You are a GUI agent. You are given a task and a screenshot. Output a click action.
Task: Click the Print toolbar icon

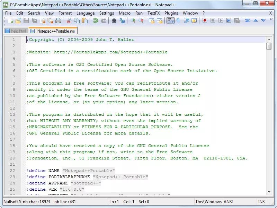(x=58, y=21)
